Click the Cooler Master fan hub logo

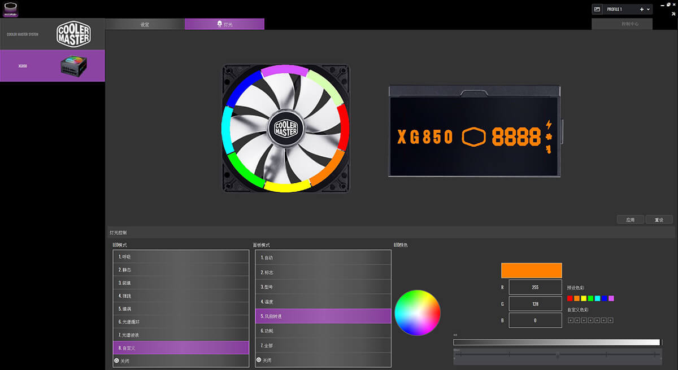285,127
